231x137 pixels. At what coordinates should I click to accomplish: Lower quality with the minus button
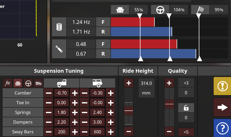point(169,131)
